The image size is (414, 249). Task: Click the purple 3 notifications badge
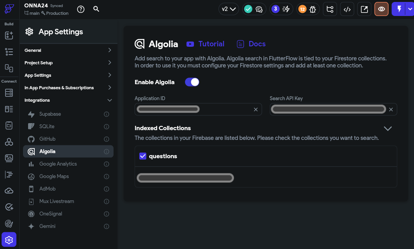[275, 9]
